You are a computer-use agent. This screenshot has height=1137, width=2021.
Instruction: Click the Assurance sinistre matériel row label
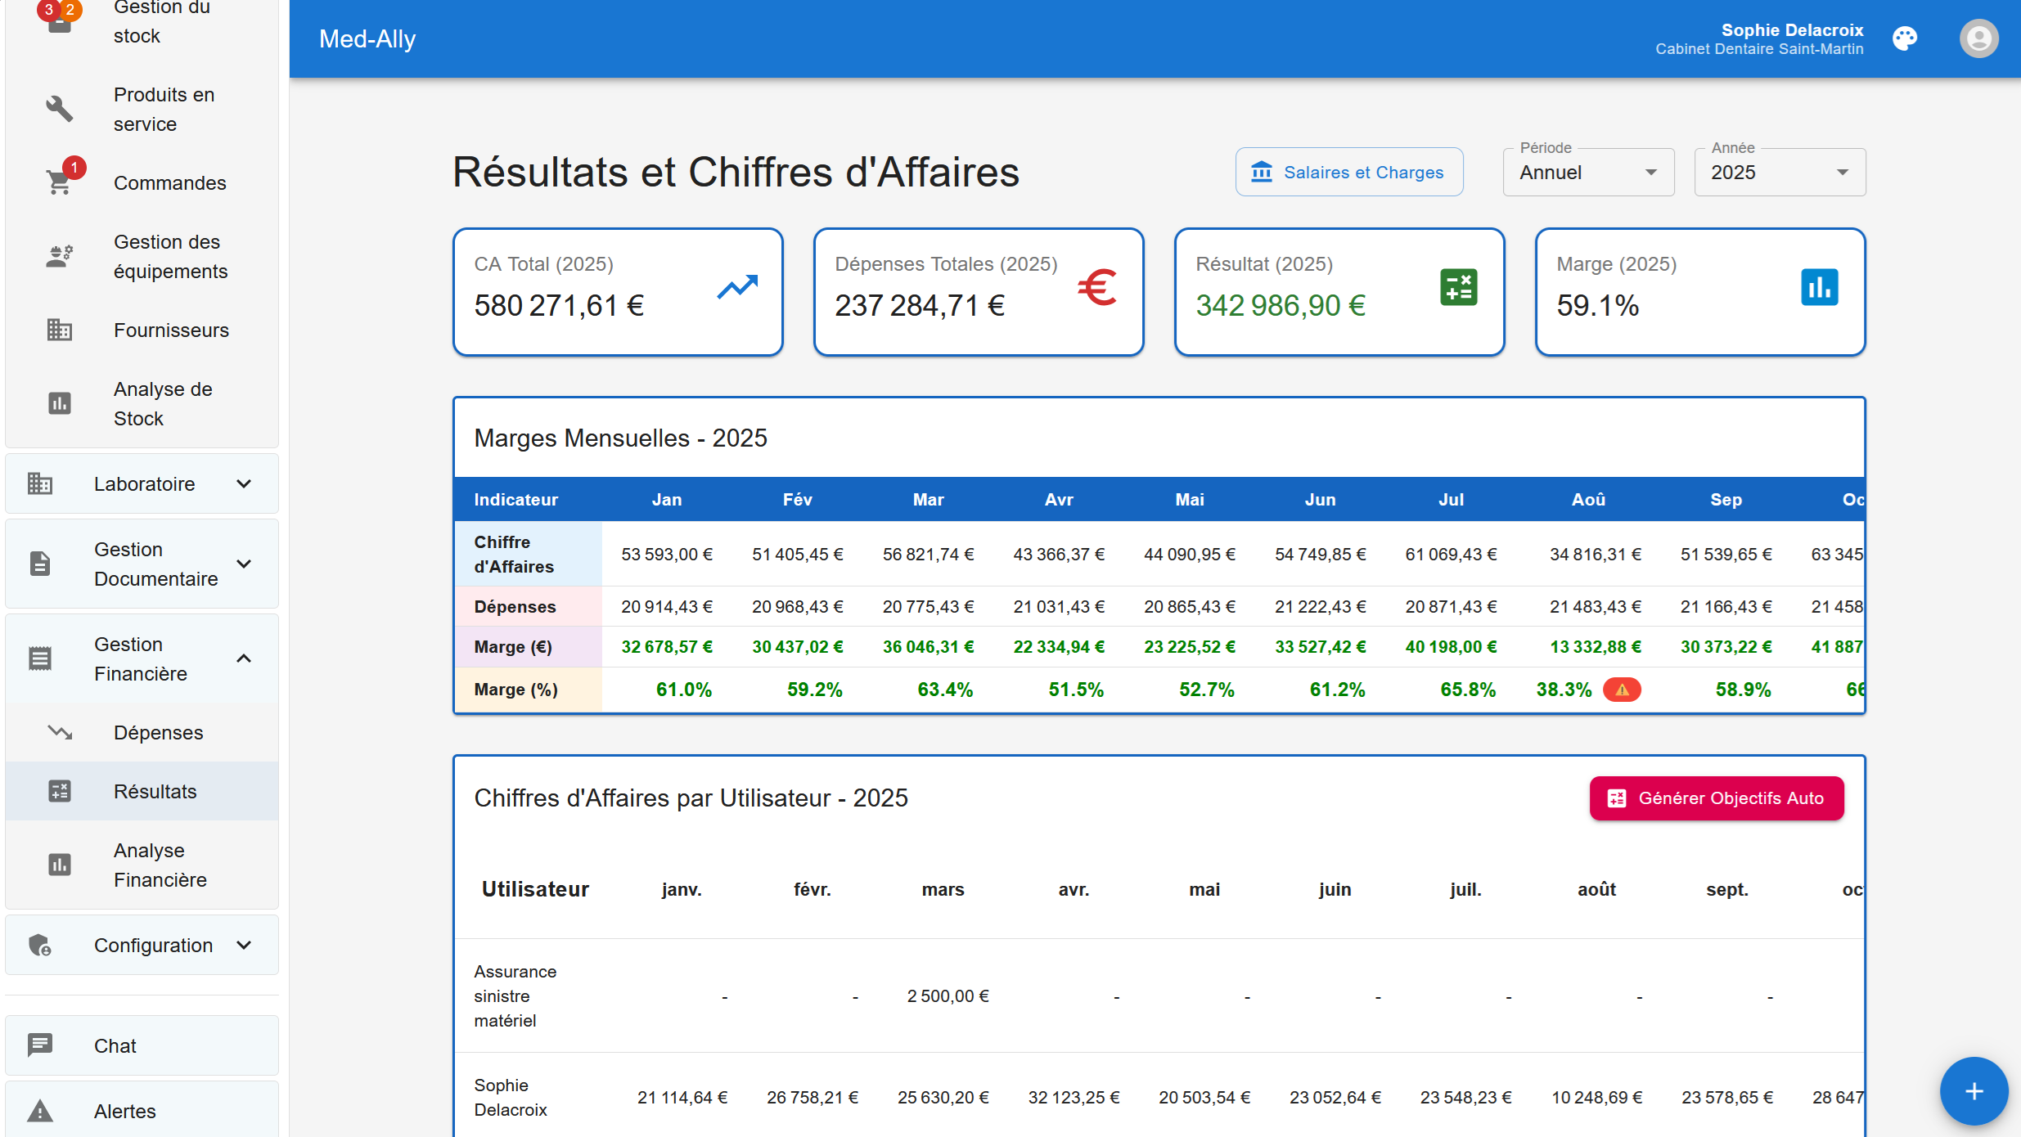(x=515, y=995)
